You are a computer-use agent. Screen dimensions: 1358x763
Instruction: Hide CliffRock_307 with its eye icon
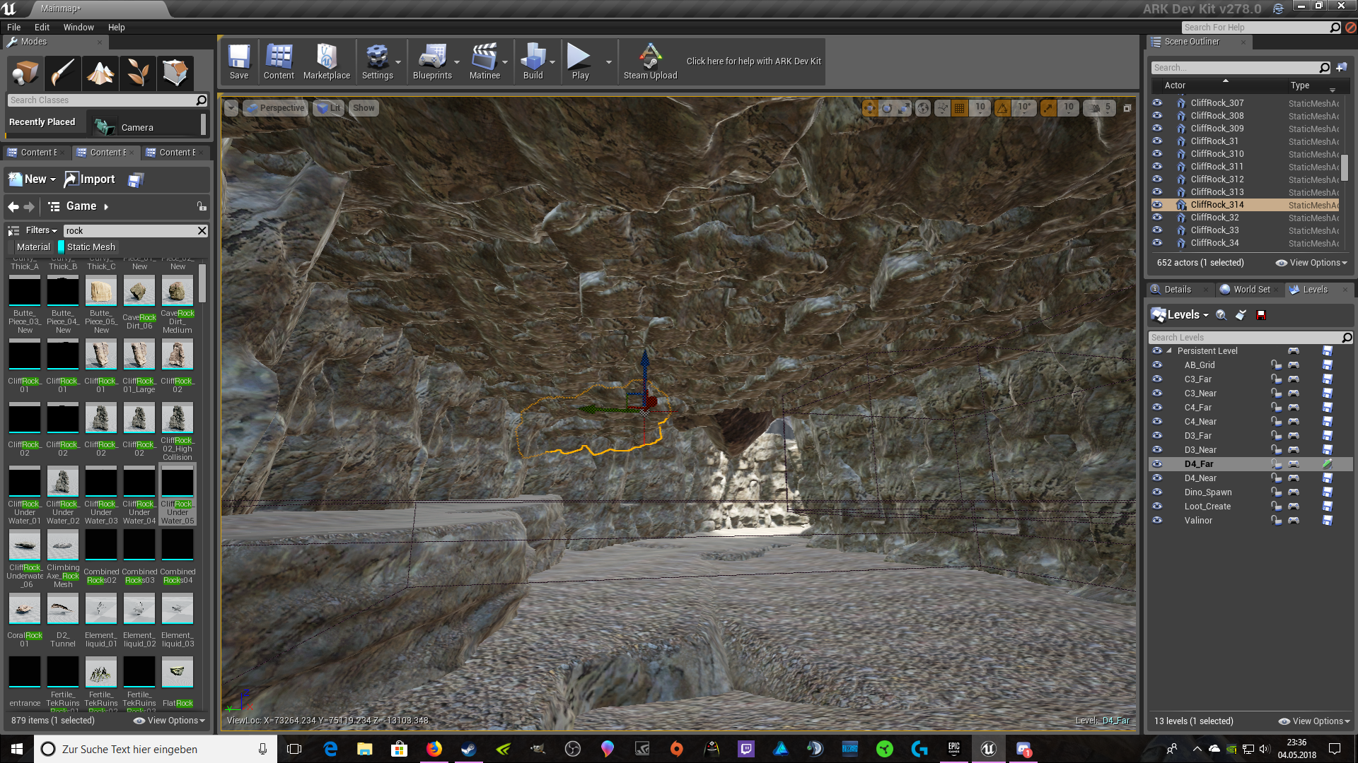pos(1157,103)
